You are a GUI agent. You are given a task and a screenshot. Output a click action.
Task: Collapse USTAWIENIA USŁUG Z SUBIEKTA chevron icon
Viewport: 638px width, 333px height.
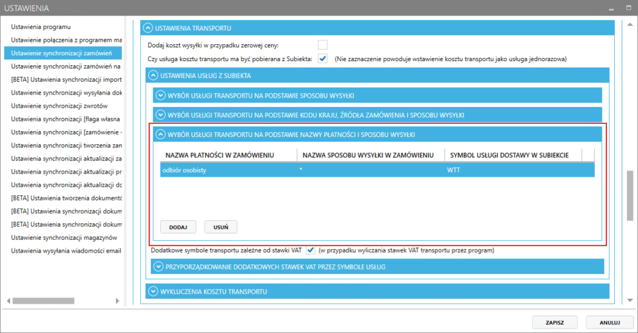pyautogui.click(x=153, y=75)
